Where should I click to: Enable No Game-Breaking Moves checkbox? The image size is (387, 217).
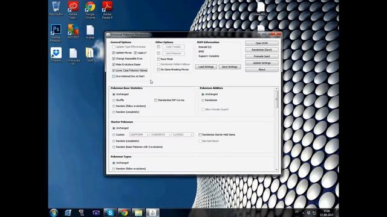click(158, 70)
